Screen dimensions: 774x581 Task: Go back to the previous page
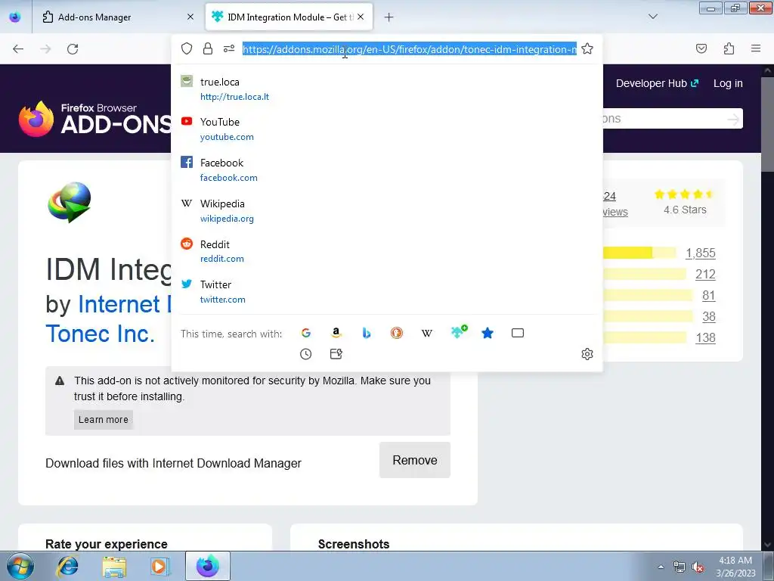pyautogui.click(x=18, y=49)
